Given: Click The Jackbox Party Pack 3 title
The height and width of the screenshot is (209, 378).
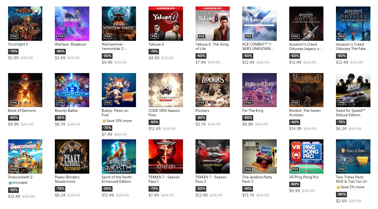Looking at the screenshot, I should (x=257, y=179).
